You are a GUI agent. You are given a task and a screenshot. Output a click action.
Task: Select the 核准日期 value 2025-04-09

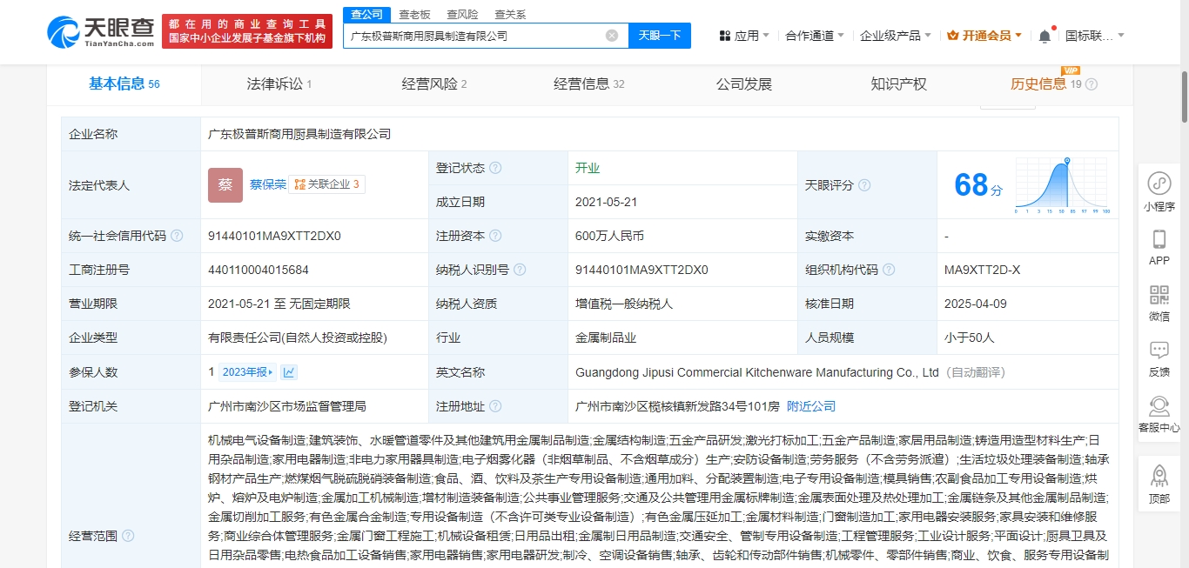tap(975, 304)
